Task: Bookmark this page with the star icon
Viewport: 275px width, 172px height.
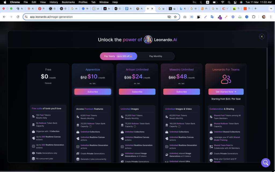Action: [x=175, y=17]
